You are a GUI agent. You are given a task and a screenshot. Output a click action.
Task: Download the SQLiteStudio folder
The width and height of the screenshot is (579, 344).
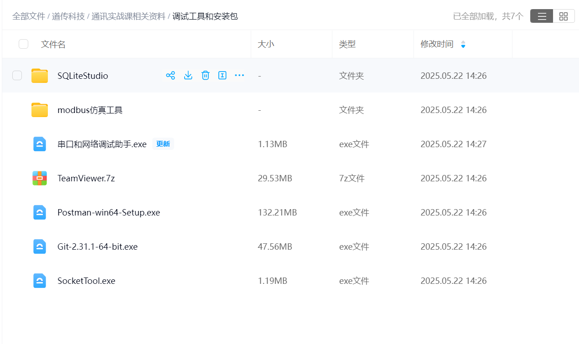click(x=188, y=76)
